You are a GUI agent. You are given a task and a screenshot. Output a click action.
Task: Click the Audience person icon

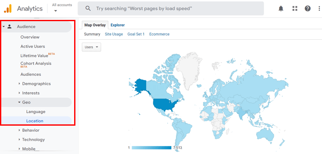(x=9, y=27)
